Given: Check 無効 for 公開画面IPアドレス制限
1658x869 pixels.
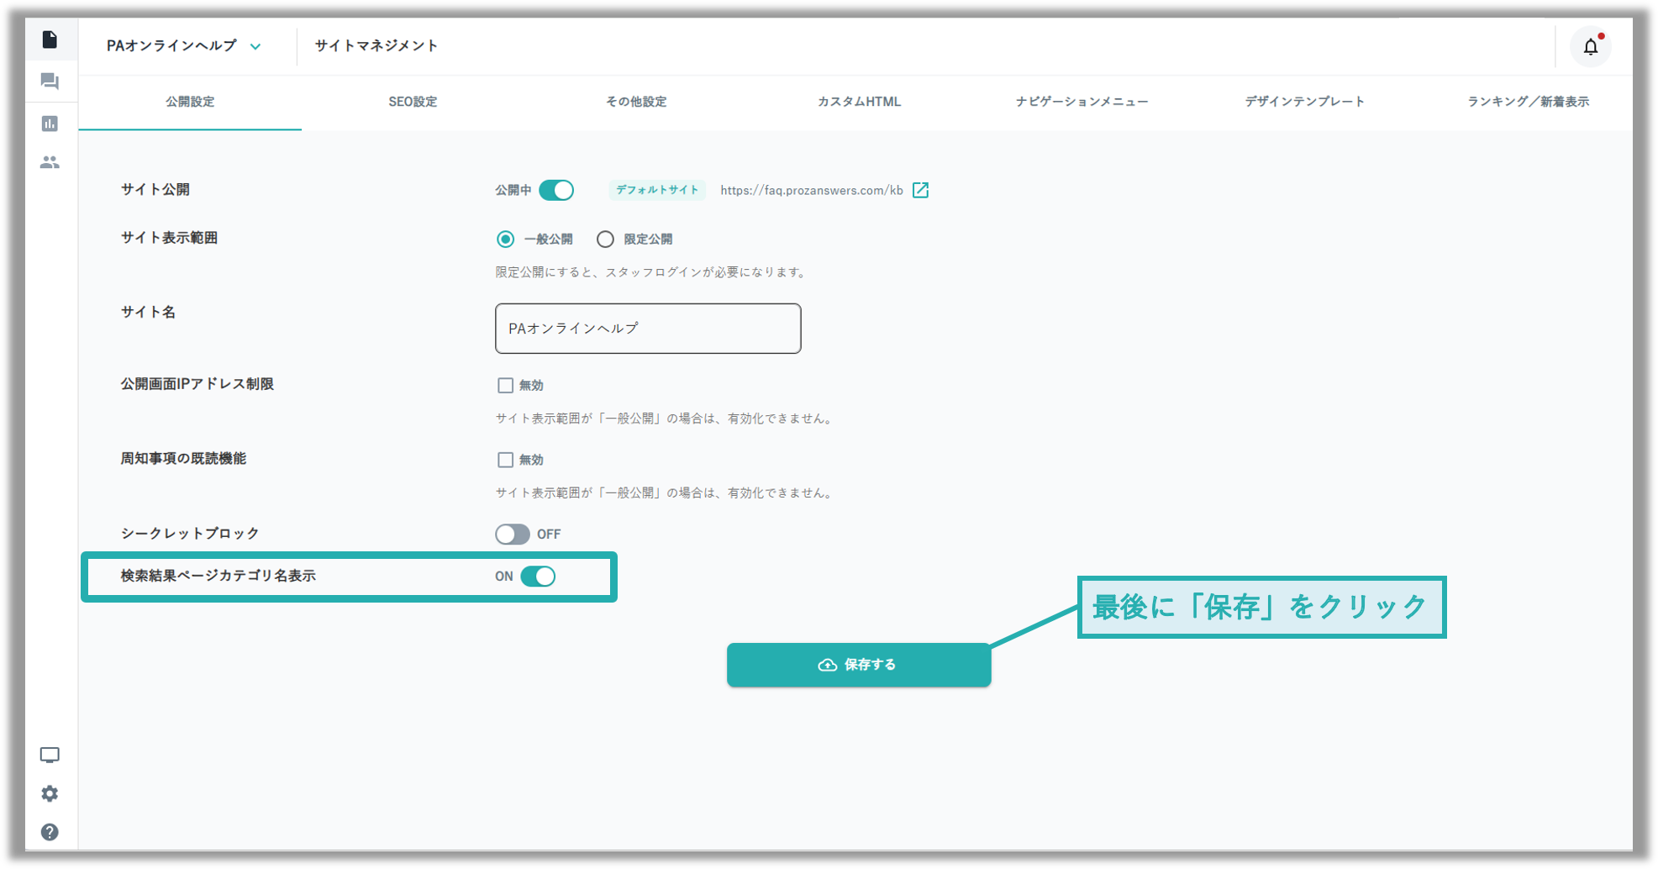Looking at the screenshot, I should click(x=505, y=385).
